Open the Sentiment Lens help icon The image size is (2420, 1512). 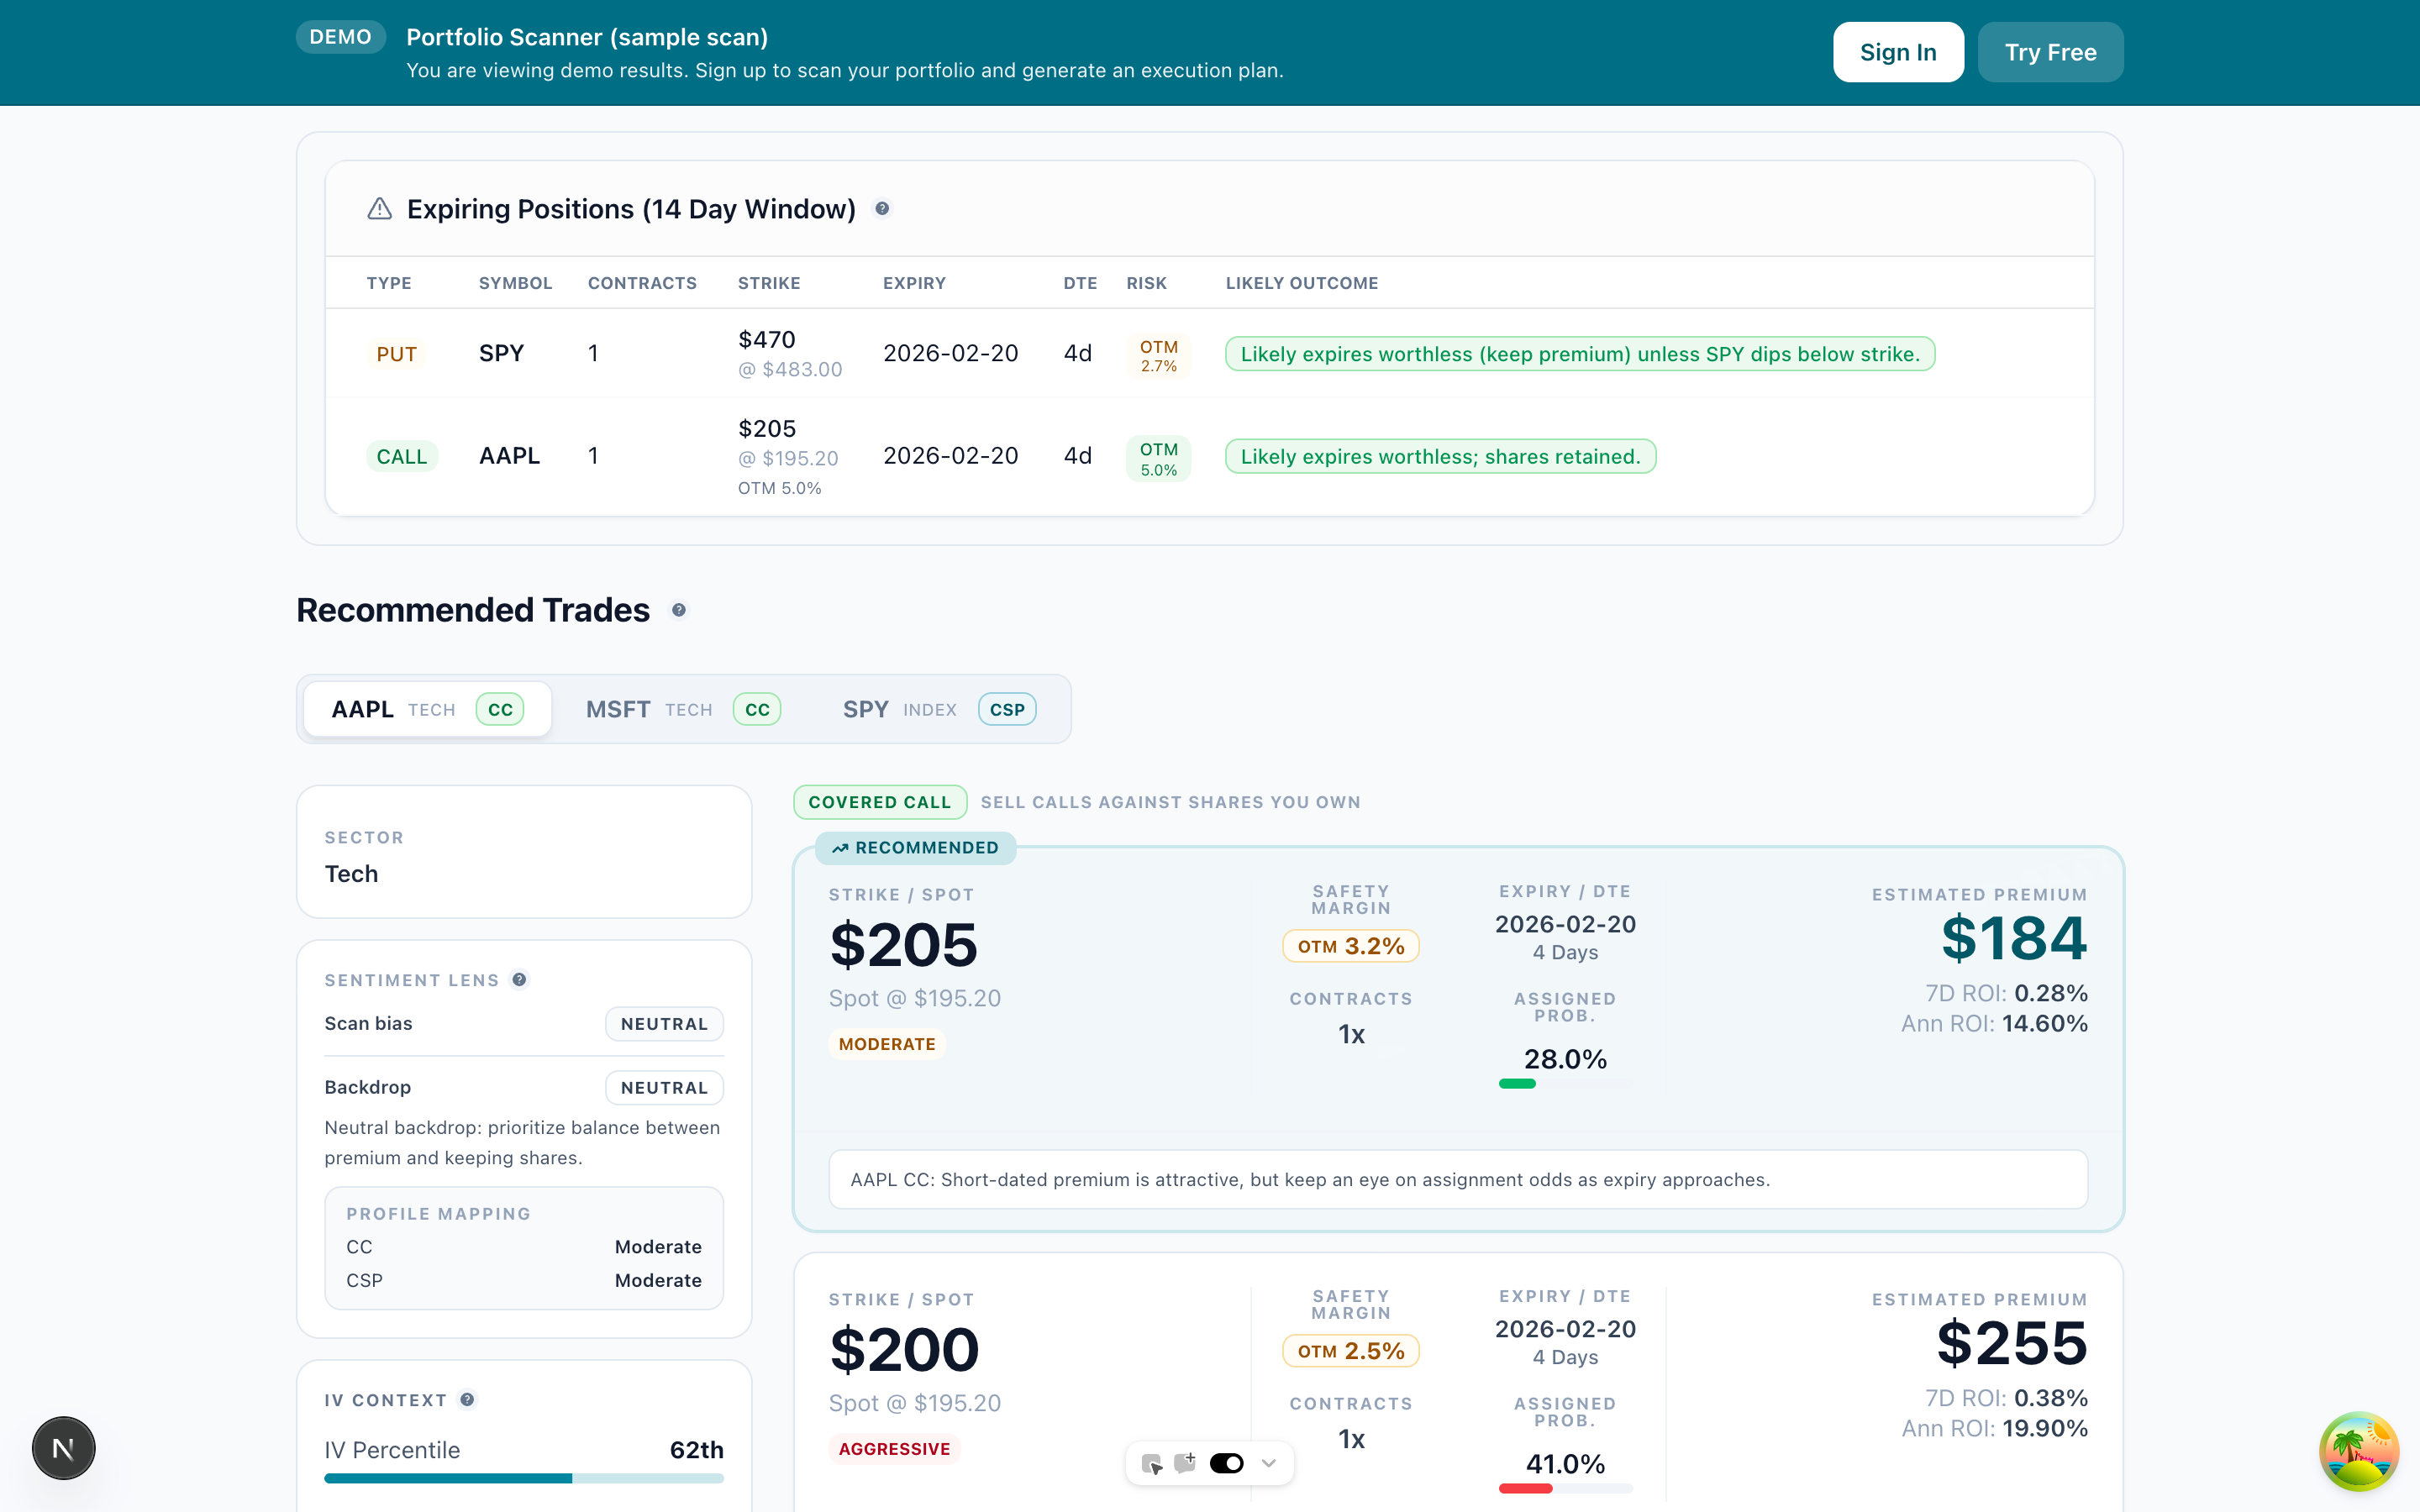coord(519,980)
